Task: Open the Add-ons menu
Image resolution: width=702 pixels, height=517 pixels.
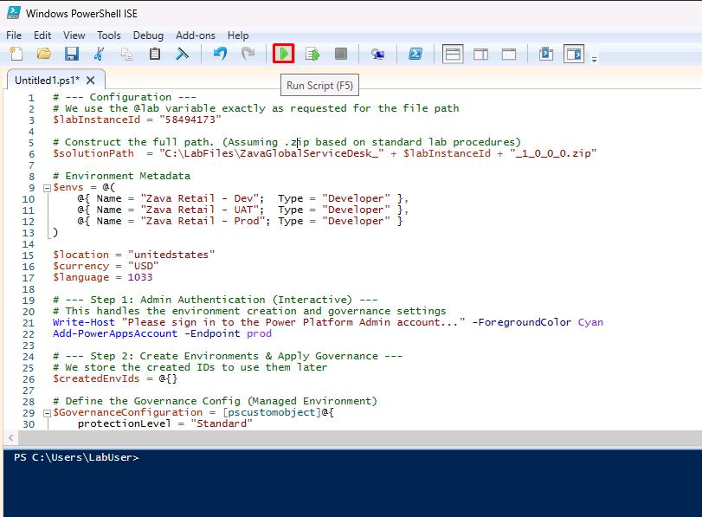Action: click(x=196, y=36)
